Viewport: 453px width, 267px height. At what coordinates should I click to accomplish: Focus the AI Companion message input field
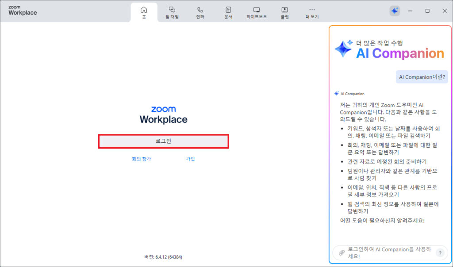point(390,252)
